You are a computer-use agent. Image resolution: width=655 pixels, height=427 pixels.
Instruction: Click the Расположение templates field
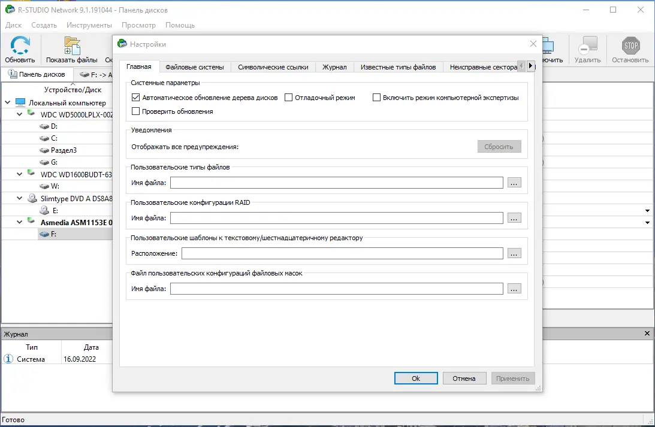[x=342, y=253]
